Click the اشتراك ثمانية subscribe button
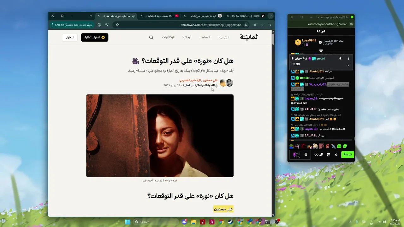 click(x=95, y=37)
